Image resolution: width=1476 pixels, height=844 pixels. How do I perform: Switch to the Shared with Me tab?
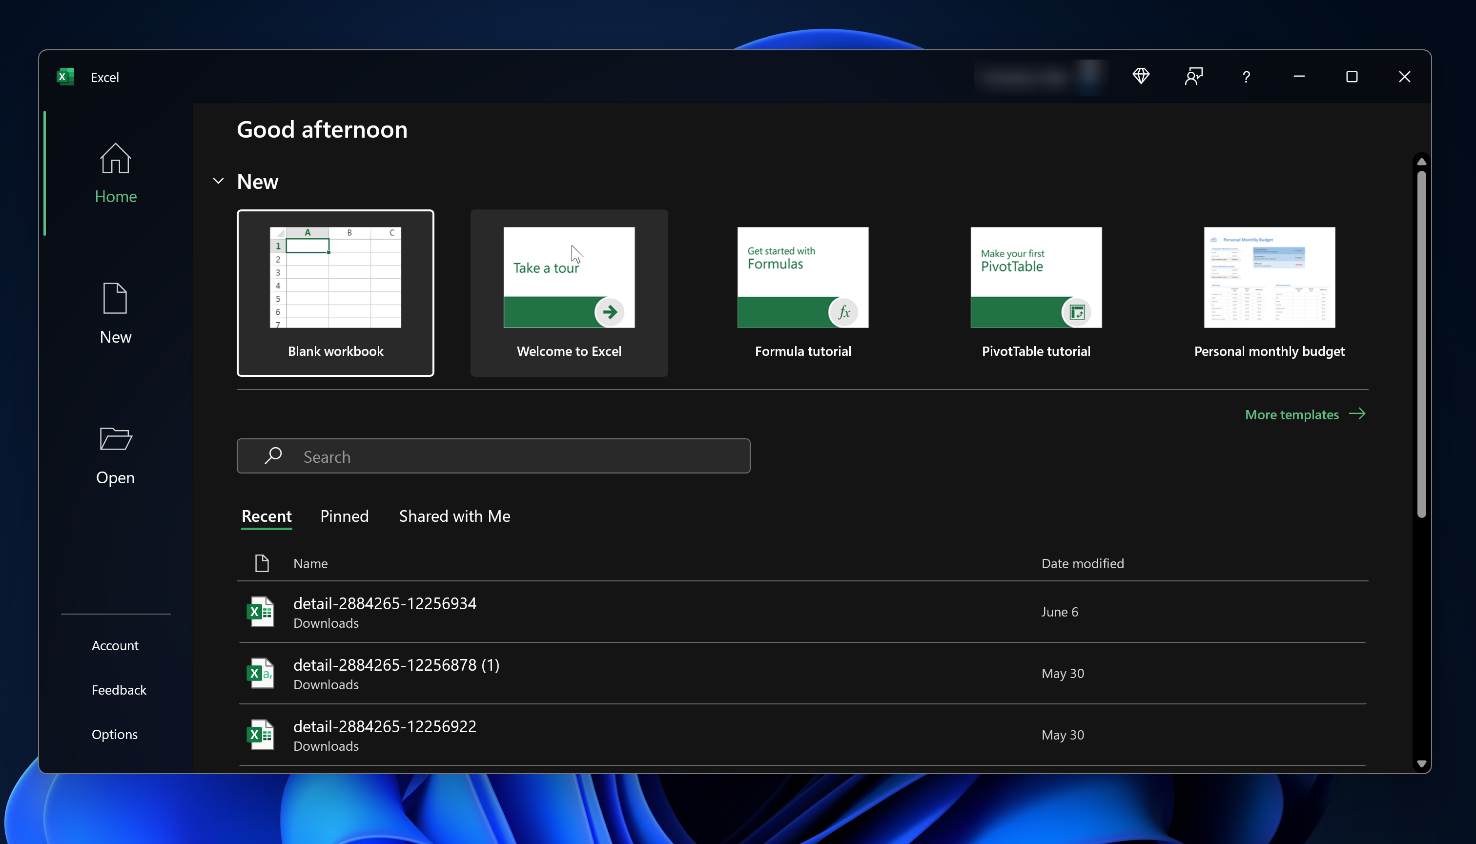click(x=455, y=516)
